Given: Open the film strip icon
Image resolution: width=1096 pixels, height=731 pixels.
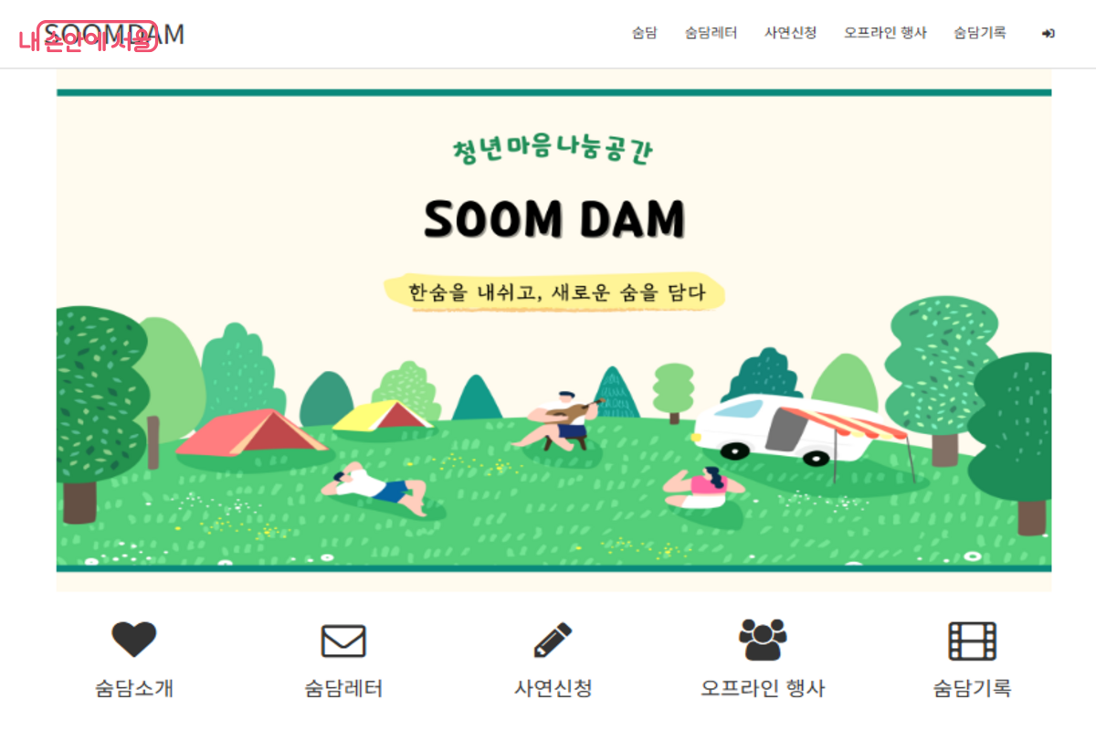Looking at the screenshot, I should pyautogui.click(x=972, y=641).
